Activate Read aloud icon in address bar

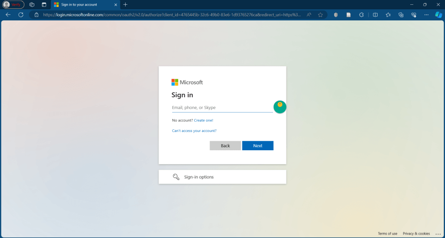[309, 14]
